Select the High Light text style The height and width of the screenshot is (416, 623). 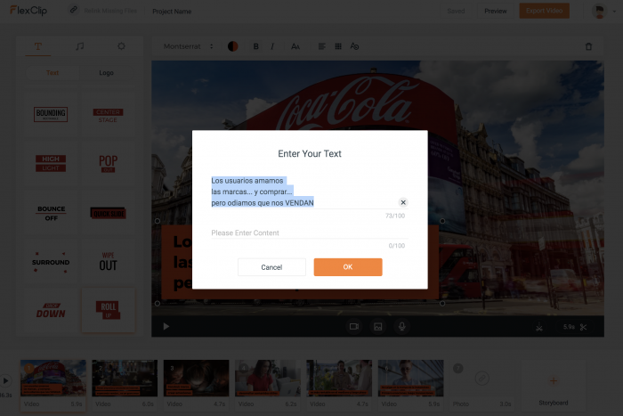(x=51, y=163)
